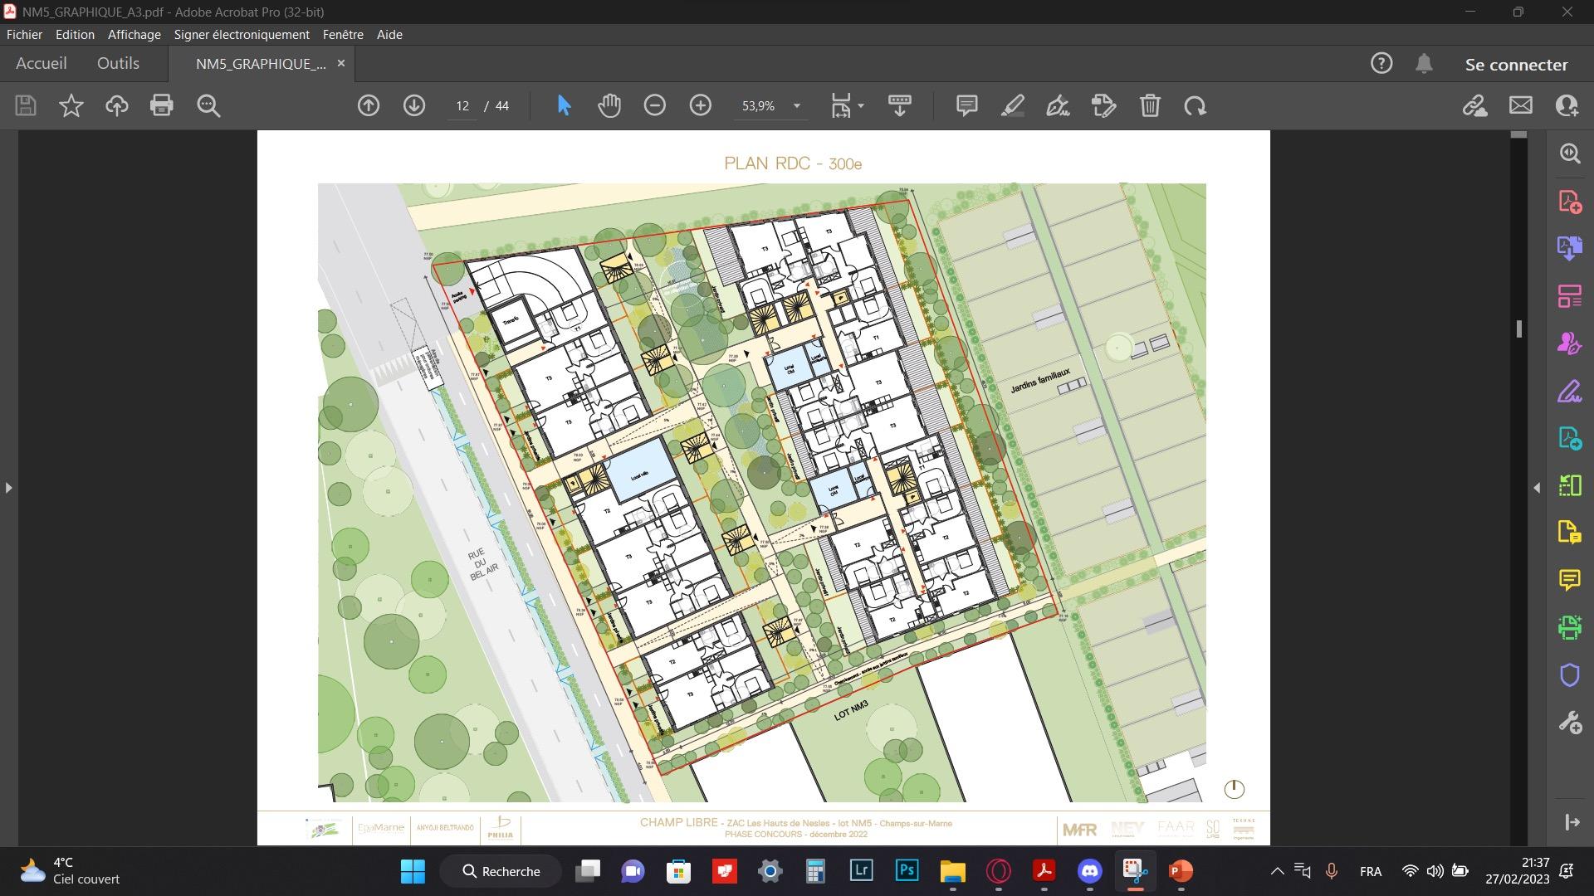Close the NM5_GRAPHIQUE document tab
Viewport: 1594px width, 896px height.
(x=340, y=63)
